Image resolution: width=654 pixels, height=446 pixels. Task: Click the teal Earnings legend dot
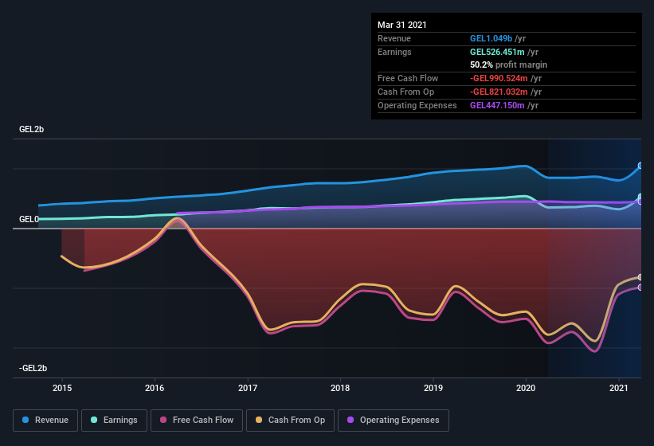coord(95,420)
